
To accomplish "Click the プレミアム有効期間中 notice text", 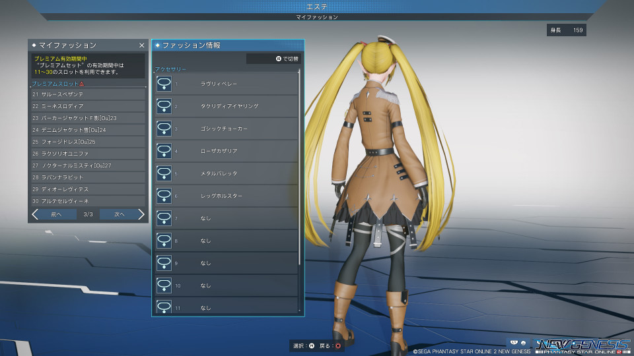I will [x=61, y=59].
